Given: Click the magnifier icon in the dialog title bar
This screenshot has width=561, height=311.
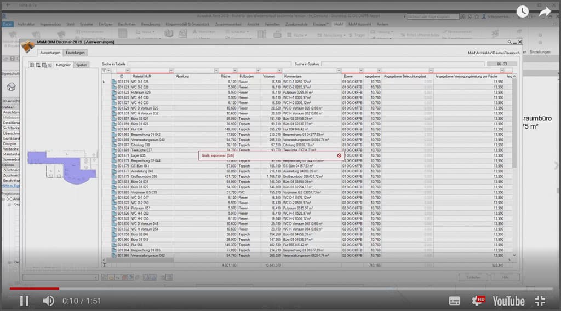Looking at the screenshot, I should point(510,42).
